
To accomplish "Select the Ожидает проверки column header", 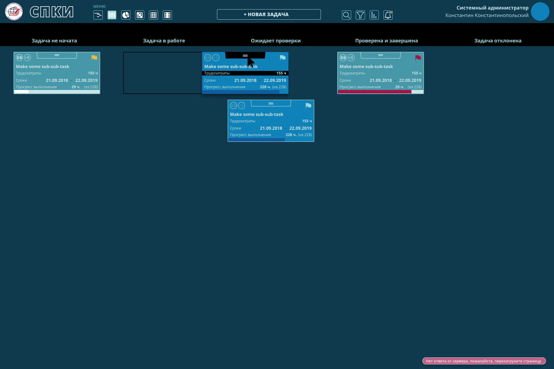I will click(276, 41).
